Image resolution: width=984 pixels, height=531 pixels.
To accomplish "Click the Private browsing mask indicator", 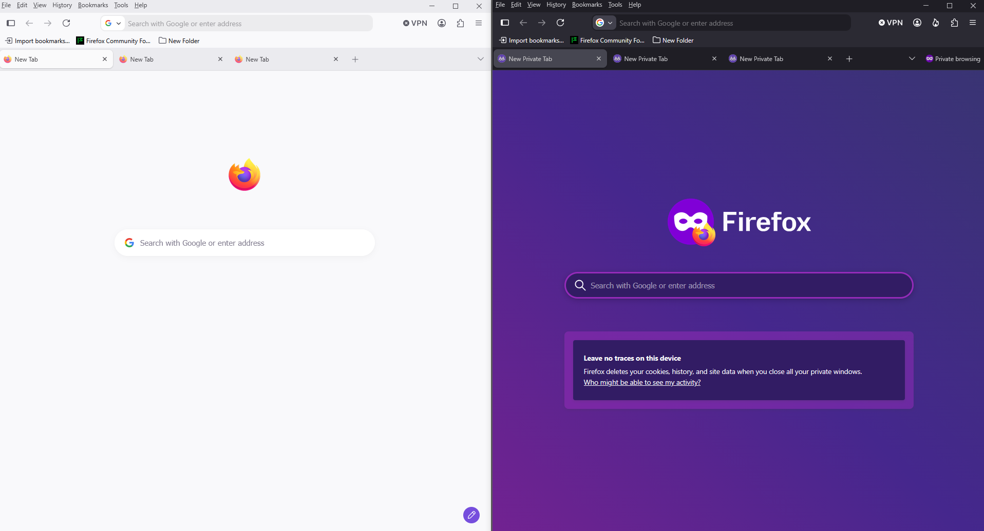I will [x=953, y=59].
